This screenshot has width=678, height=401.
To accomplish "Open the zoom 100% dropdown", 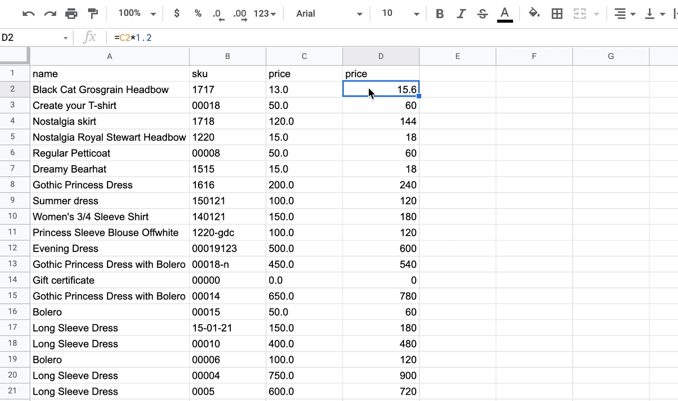I will point(137,14).
